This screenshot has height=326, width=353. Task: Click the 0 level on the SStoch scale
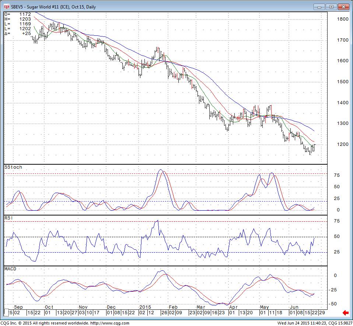point(338,210)
